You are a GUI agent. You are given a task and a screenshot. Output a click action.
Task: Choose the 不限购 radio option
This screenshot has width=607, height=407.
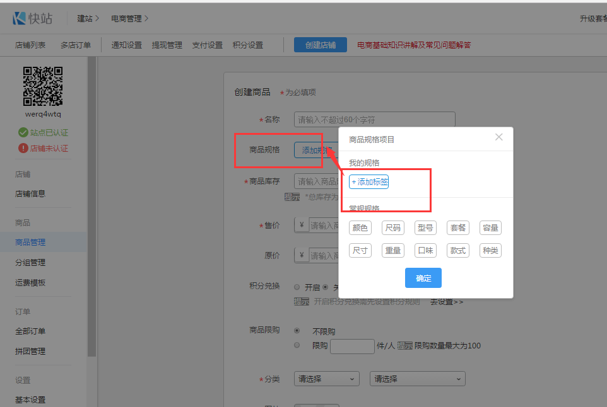[297, 331]
